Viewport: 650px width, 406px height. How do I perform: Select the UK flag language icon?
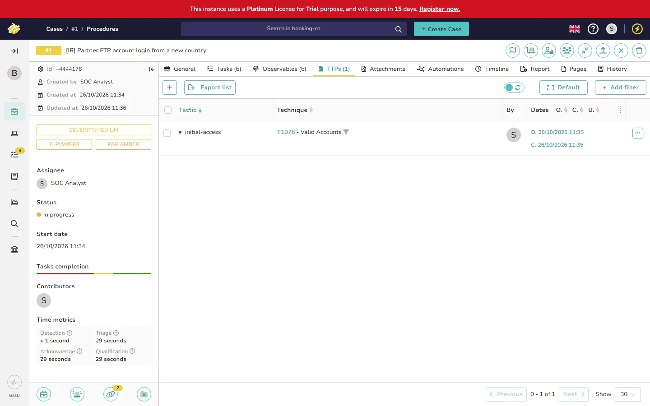pos(575,29)
